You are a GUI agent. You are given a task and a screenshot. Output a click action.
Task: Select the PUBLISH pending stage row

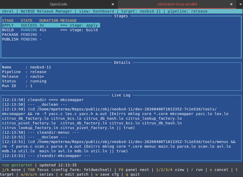(22, 39)
